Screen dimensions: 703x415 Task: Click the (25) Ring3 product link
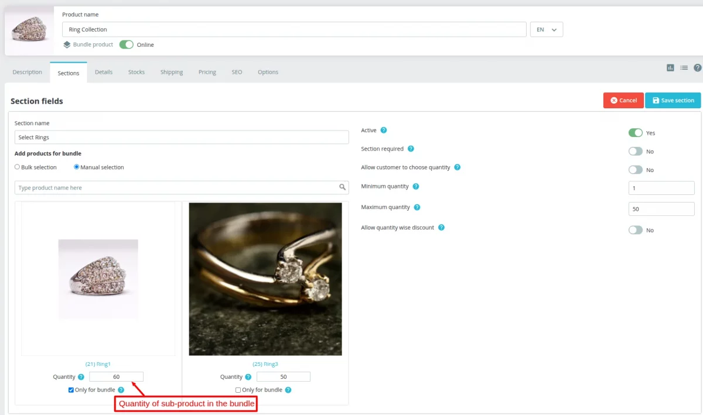tap(265, 364)
